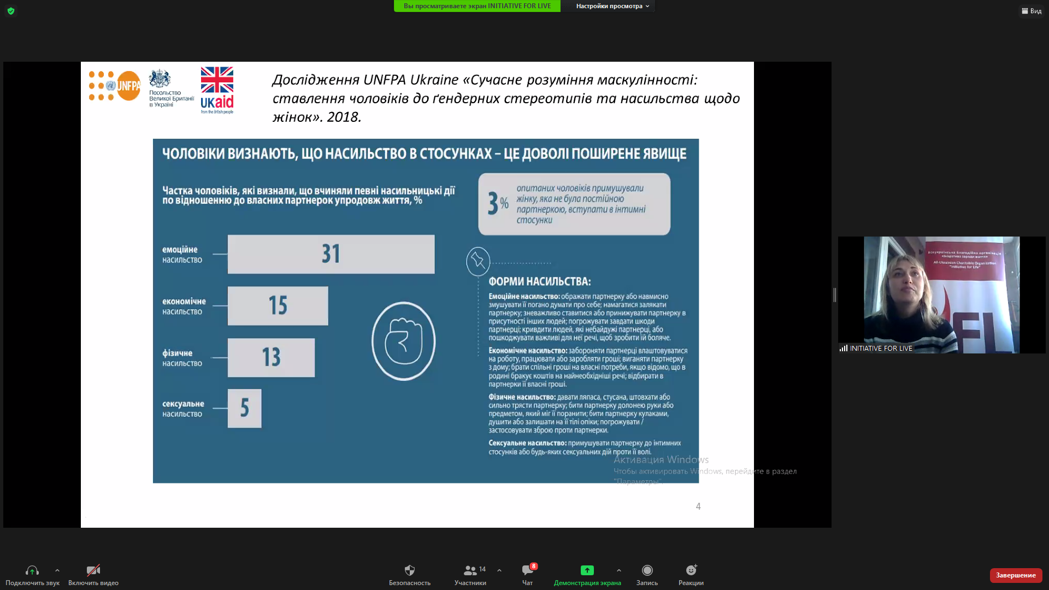Expand the arrow beside Participants count
The image size is (1049, 590).
click(x=499, y=570)
